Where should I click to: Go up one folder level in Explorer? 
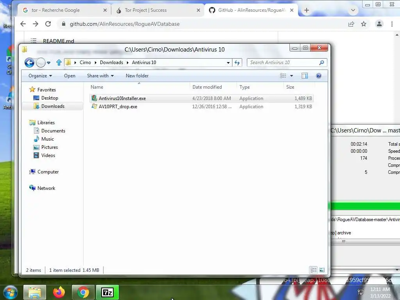tap(59, 62)
